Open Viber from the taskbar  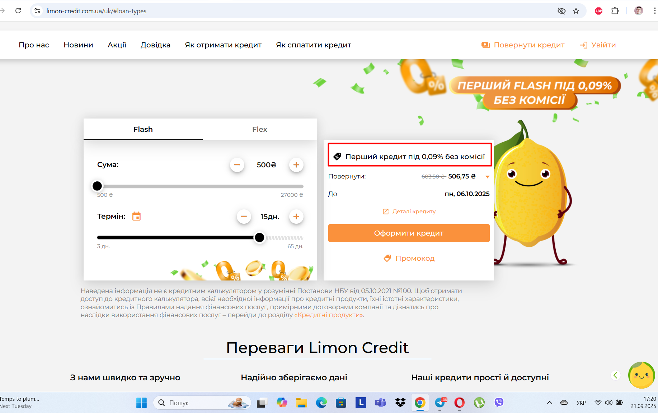pyautogui.click(x=499, y=403)
